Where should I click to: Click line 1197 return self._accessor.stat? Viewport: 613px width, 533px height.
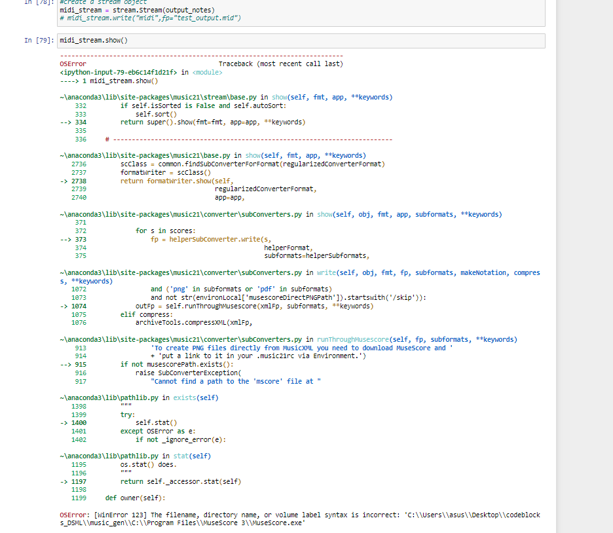pos(180,481)
